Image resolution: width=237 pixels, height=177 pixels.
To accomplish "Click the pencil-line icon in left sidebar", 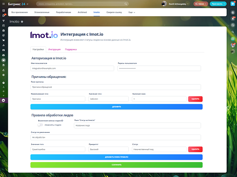I will click(4, 70).
